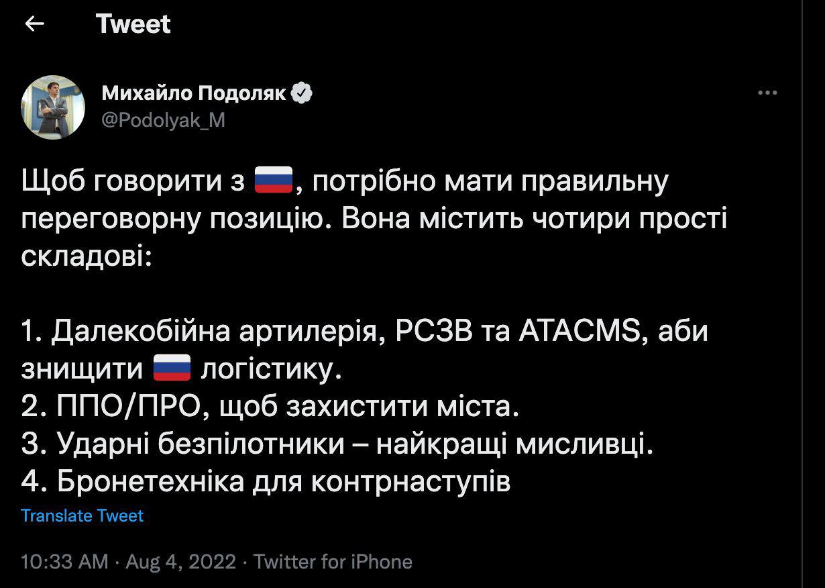Image resolution: width=825 pixels, height=588 pixels.
Task: Open the Twitter for iPhone source link
Action: point(333,561)
